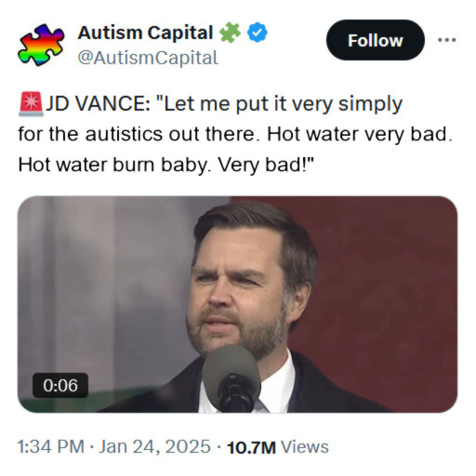Image resolution: width=476 pixels, height=476 pixels.
Task: Click the 0:06 video duration badge
Action: (x=60, y=386)
